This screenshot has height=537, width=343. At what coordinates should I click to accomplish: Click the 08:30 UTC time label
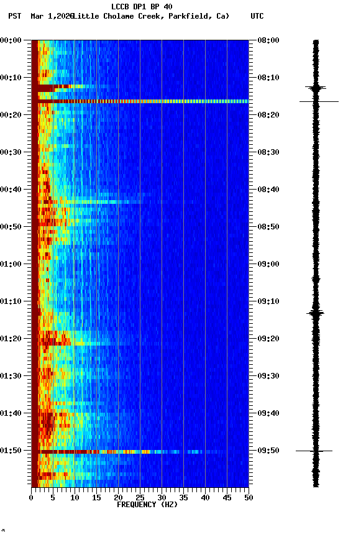coord(268,152)
